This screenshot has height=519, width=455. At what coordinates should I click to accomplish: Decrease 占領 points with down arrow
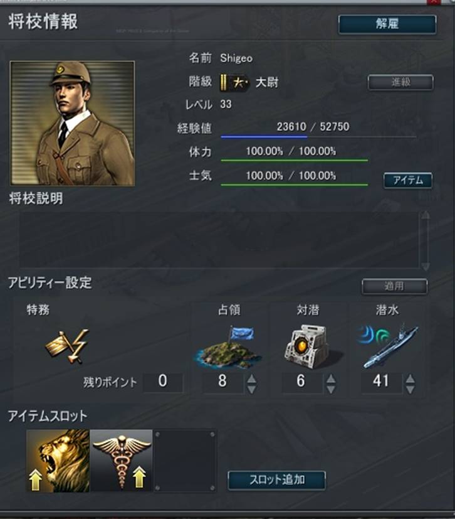(x=251, y=389)
